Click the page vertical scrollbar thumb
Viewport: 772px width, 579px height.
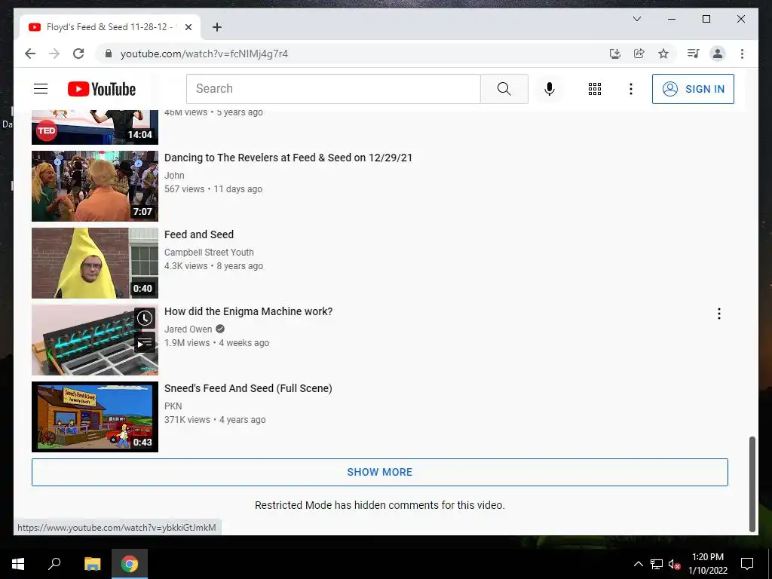click(x=752, y=483)
